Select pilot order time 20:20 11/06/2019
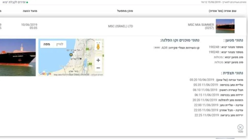 point(205,100)
